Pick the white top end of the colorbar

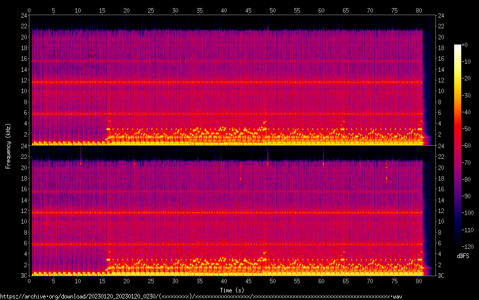coord(458,47)
